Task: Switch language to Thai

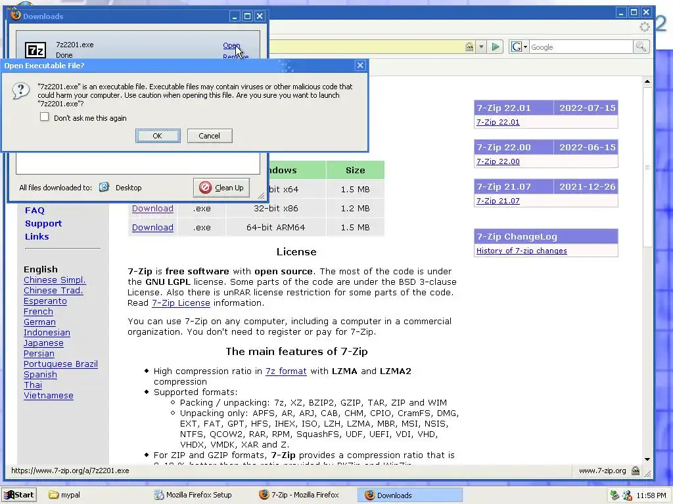Action: [33, 385]
